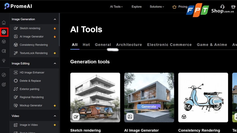Open Consistency Rendering from the sidebar
This screenshot has width=237, height=133.
coord(34,45)
